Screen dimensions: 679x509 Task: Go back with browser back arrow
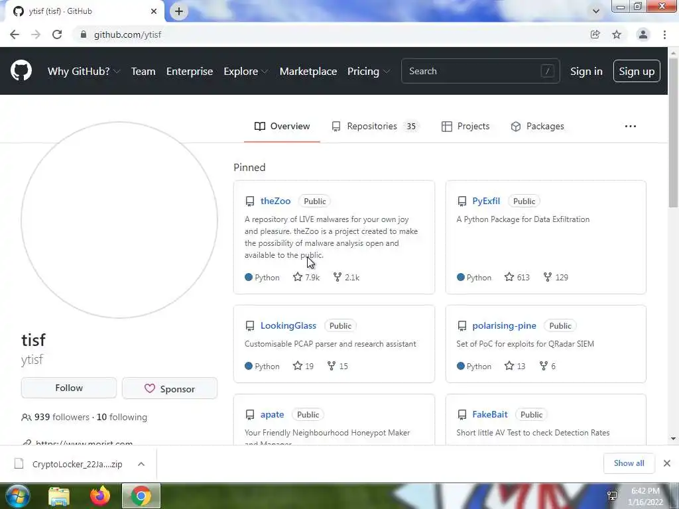[x=15, y=34]
